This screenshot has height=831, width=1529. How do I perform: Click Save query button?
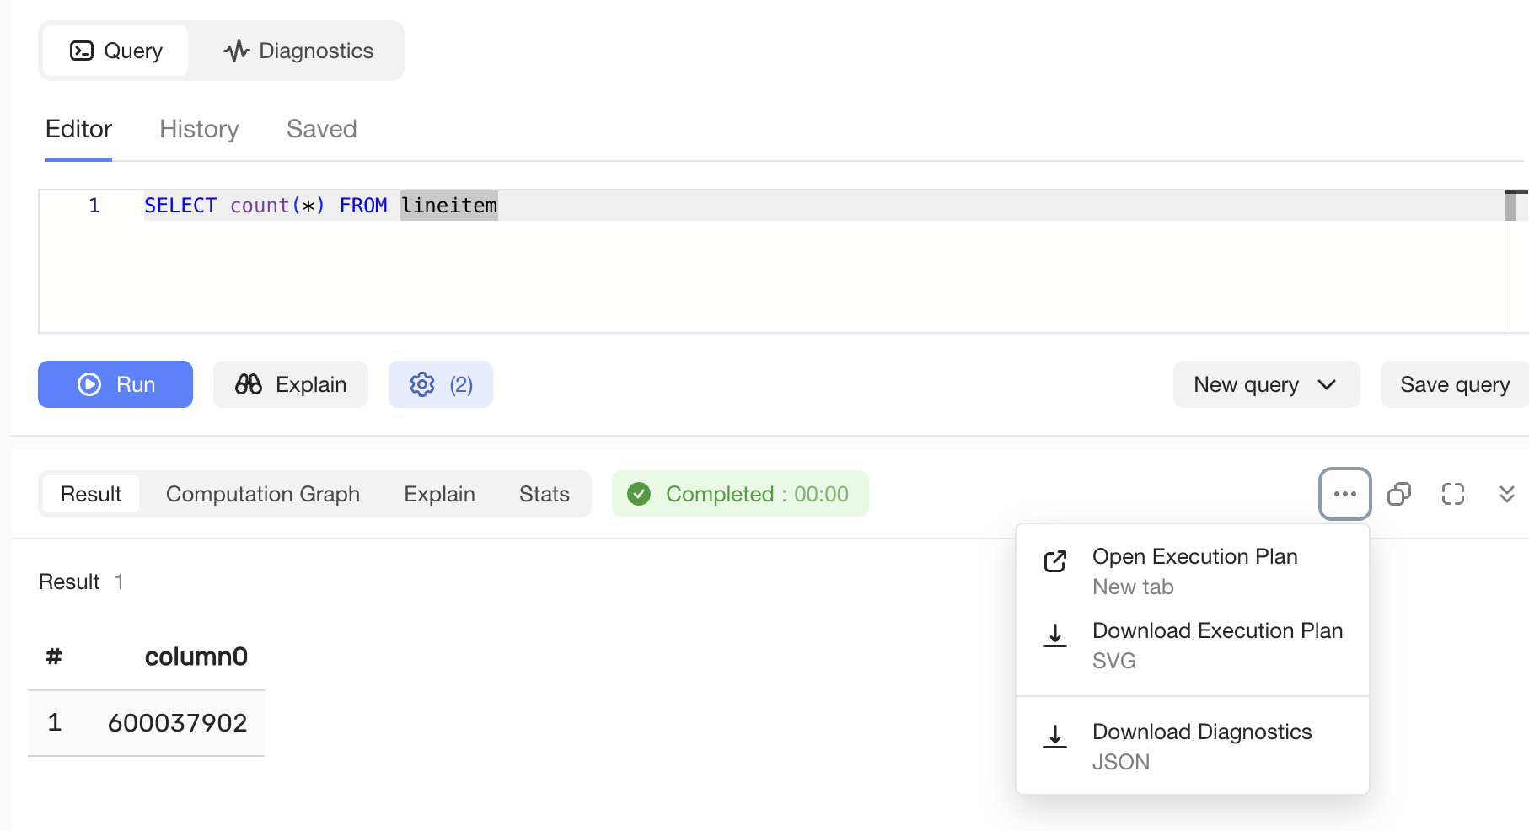(1454, 384)
